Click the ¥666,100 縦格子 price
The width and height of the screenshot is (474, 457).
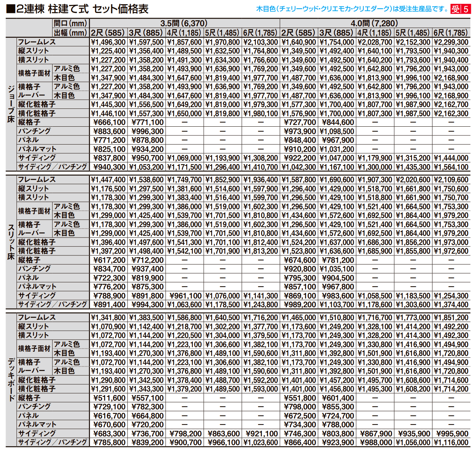[109, 122]
